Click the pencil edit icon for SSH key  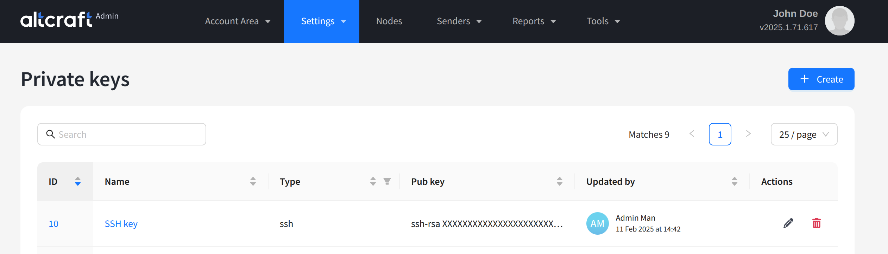point(788,223)
